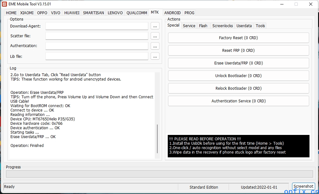Start the Authentication Service
319x194 pixels.
coord(238,101)
